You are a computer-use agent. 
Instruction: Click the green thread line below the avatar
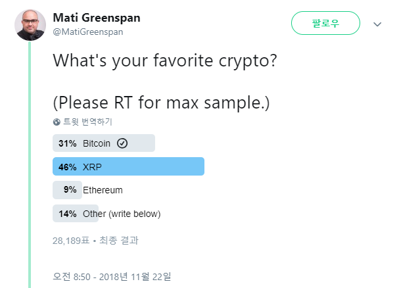pyautogui.click(x=30, y=165)
